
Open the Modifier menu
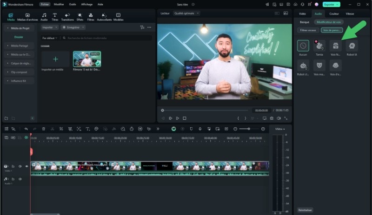click(59, 4)
